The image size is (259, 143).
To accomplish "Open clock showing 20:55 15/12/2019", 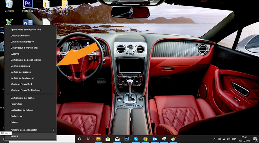I will [244, 139].
